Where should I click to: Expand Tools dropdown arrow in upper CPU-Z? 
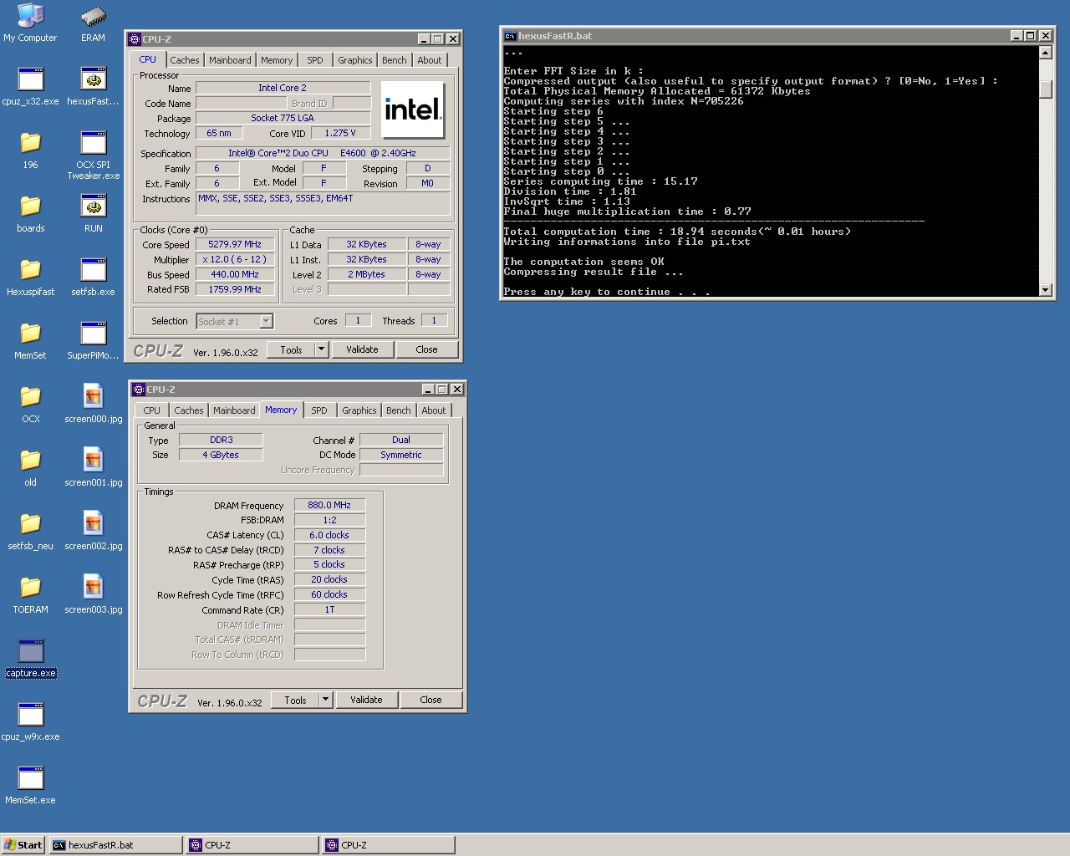pyautogui.click(x=321, y=349)
